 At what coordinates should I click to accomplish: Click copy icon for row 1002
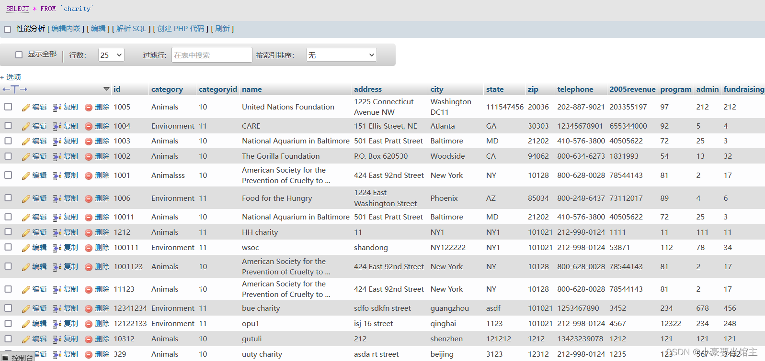click(57, 157)
